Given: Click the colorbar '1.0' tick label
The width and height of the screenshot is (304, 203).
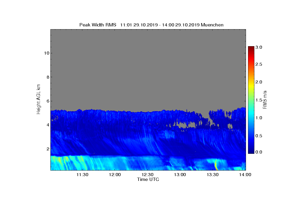Looking at the screenshot, I should click(259, 118).
